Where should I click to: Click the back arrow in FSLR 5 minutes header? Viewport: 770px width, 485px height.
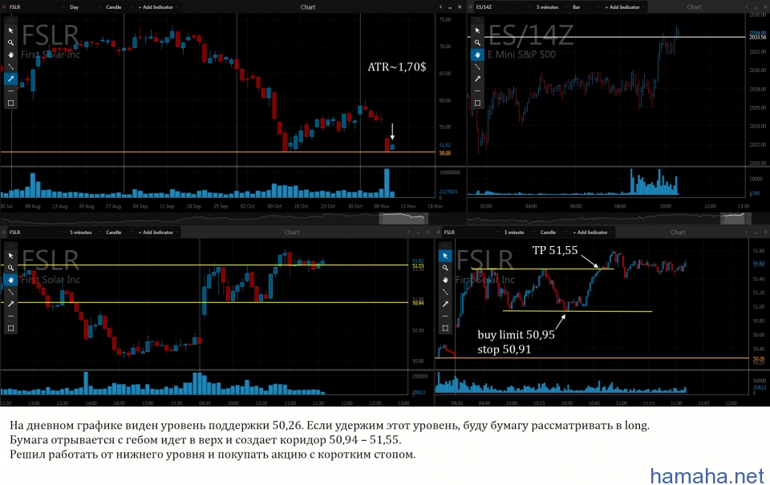[x=408, y=232]
